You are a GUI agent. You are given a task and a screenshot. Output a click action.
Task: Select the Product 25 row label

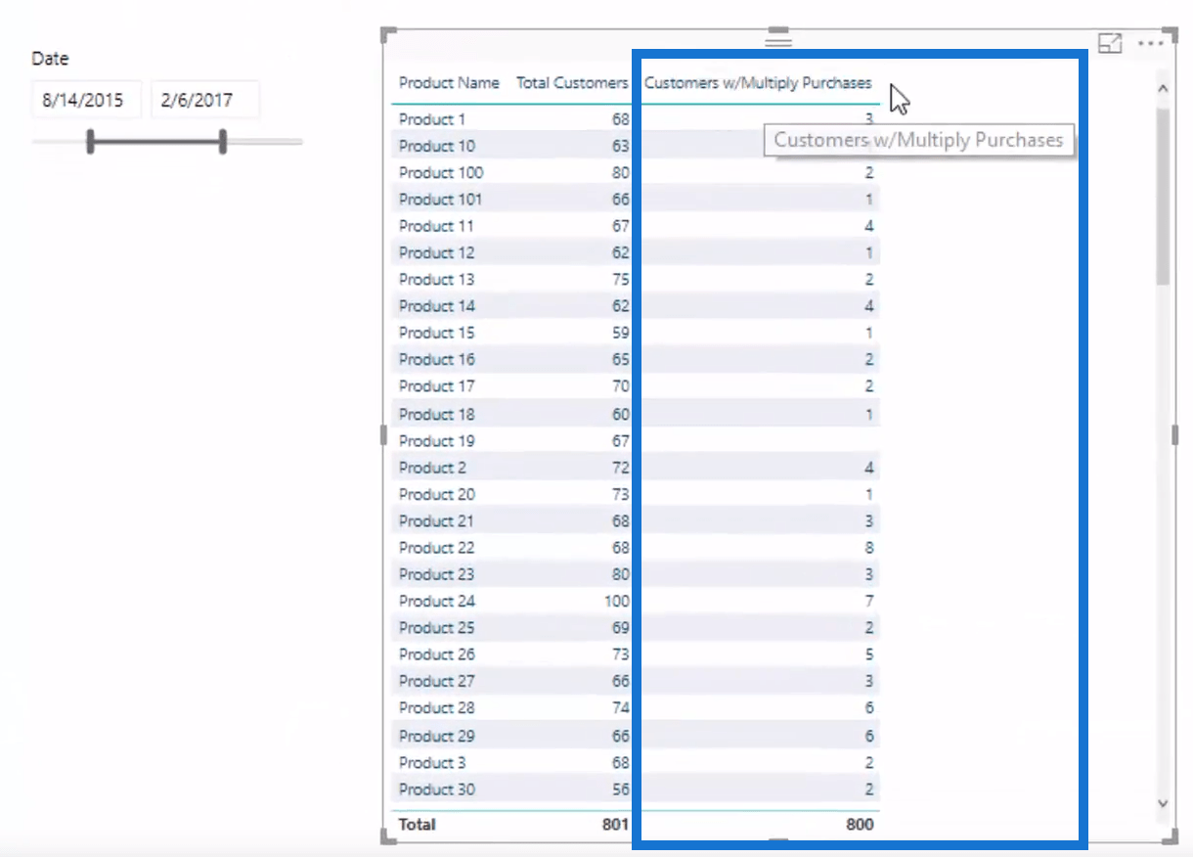437,628
